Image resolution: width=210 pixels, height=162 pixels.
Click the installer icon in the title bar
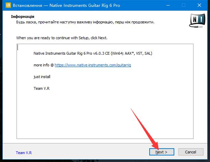8,6
